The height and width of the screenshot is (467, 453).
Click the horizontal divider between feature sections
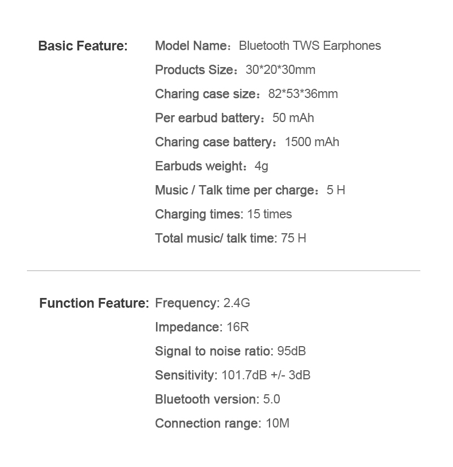point(224,270)
